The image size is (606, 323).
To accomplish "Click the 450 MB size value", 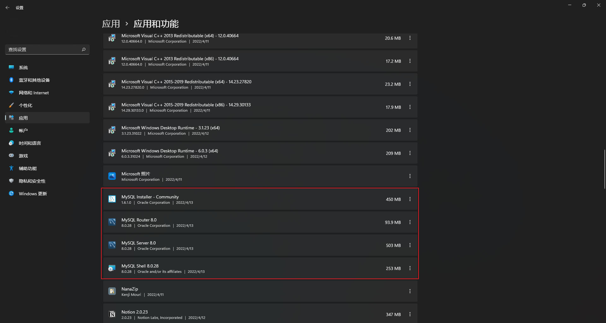I will pyautogui.click(x=393, y=199).
